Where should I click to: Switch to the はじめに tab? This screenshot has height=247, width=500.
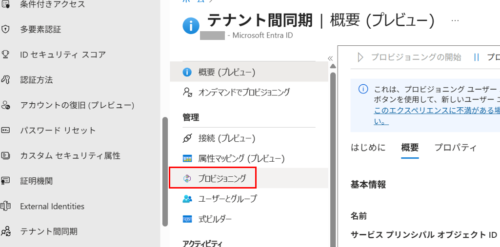tap(368, 148)
